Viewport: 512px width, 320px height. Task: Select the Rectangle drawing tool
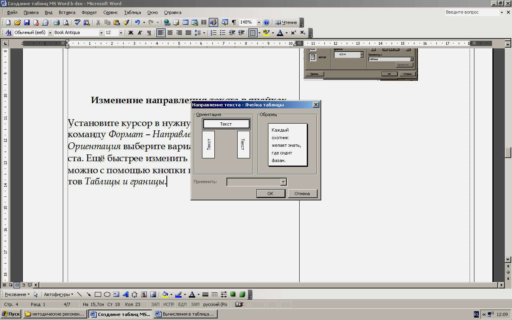coord(98,294)
